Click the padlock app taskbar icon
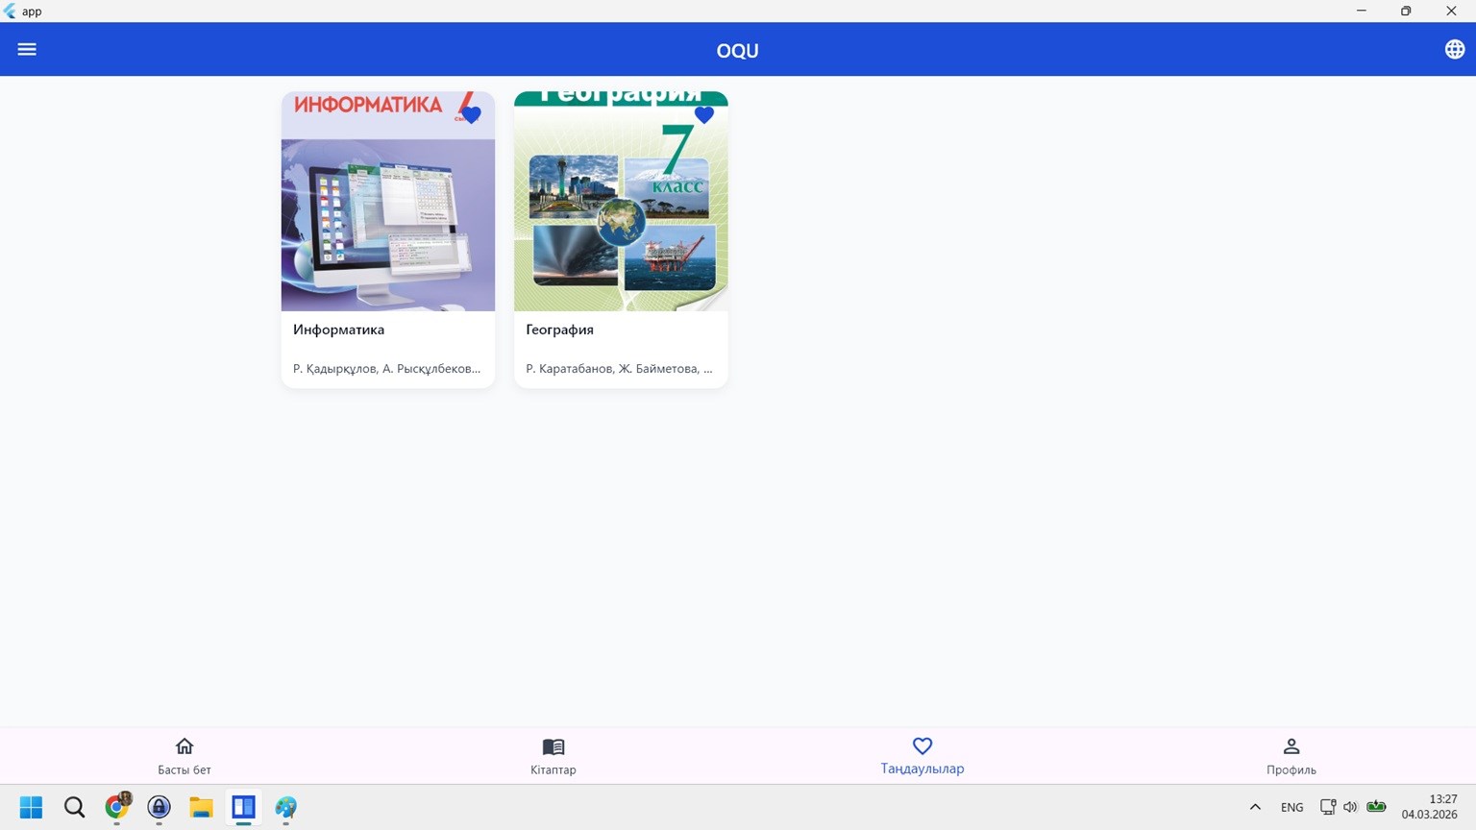The width and height of the screenshot is (1476, 830). pos(159,807)
